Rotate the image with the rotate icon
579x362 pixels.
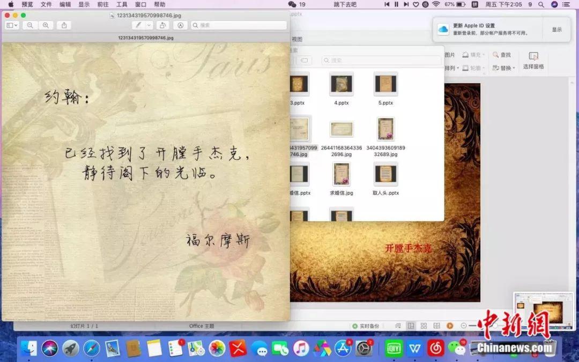click(162, 25)
